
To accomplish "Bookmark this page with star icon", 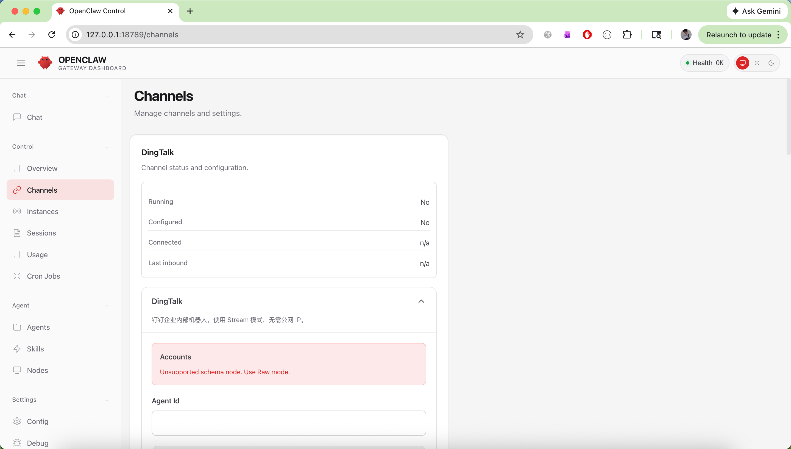I will click(520, 35).
